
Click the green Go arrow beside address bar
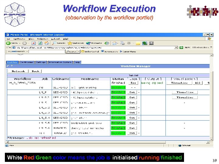point(181,48)
